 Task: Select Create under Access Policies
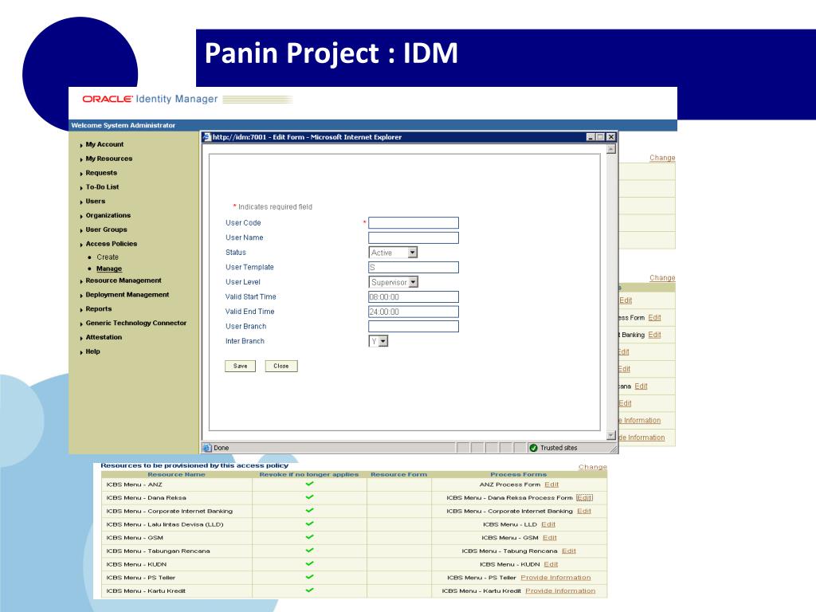(108, 257)
